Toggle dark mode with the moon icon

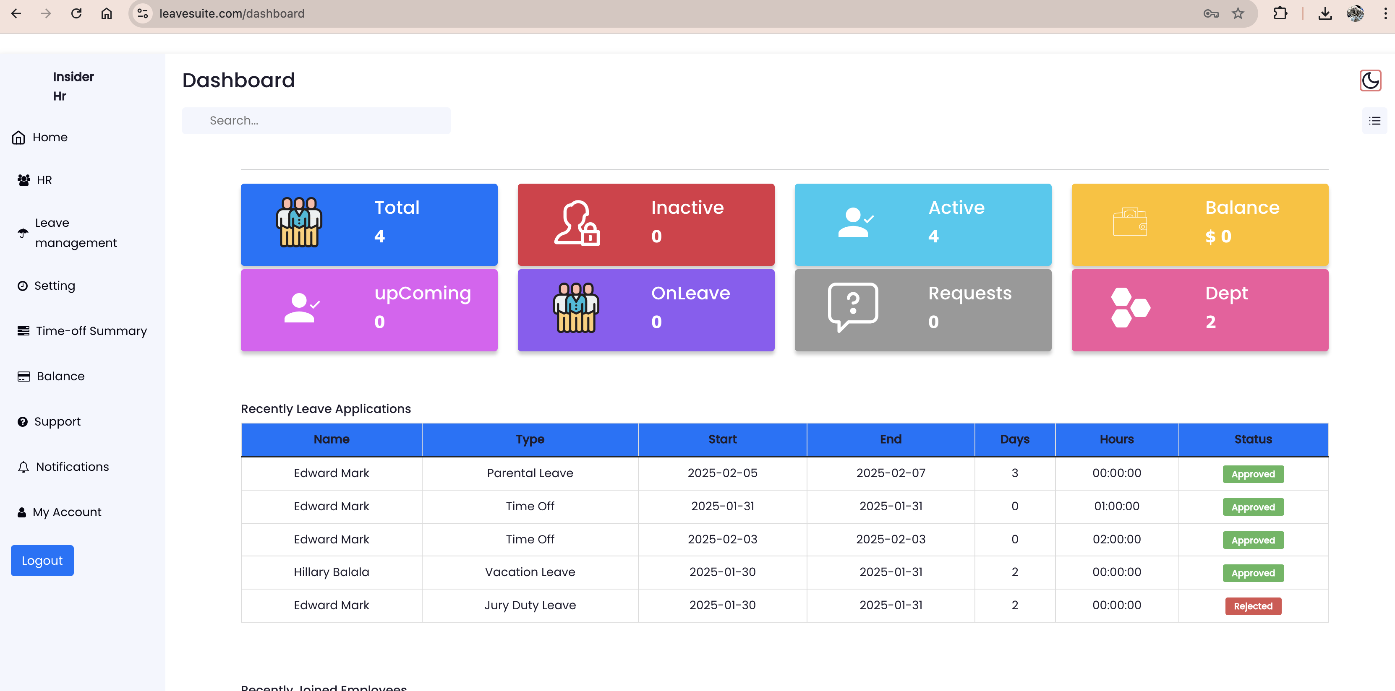pos(1370,81)
